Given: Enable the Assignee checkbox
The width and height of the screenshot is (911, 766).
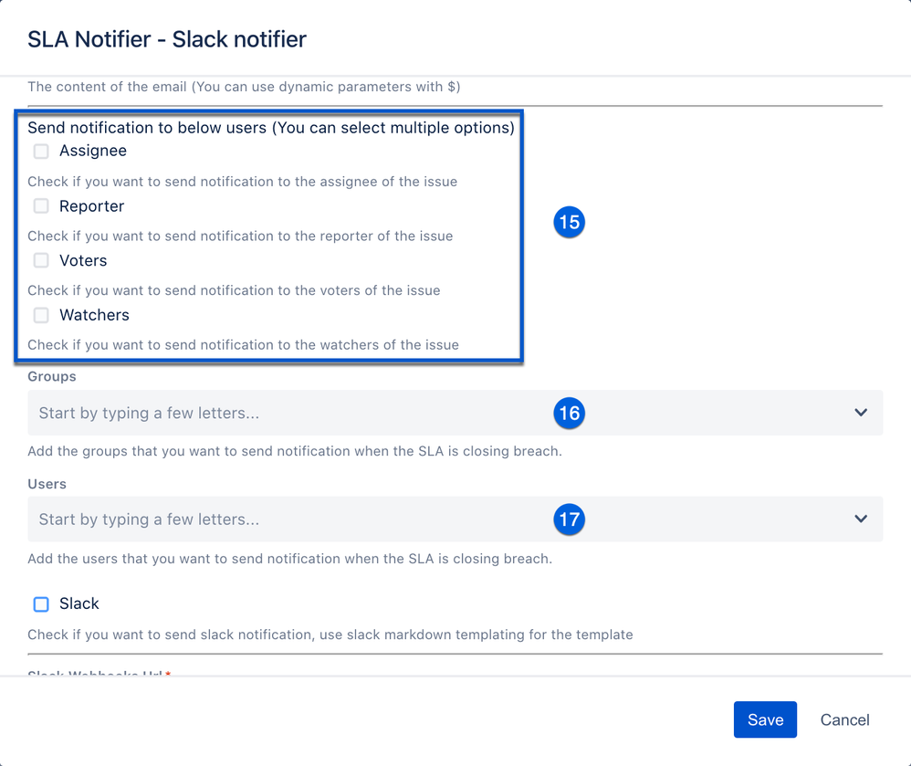Looking at the screenshot, I should pos(40,151).
